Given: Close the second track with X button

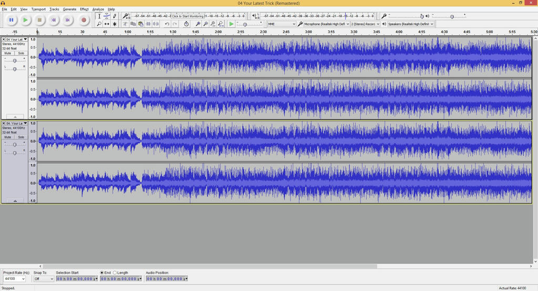Looking at the screenshot, I should 4,123.
